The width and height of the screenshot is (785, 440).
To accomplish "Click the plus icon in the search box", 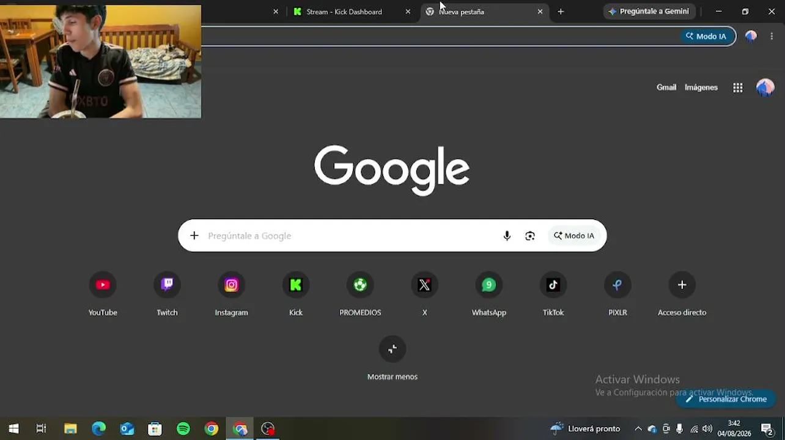I will point(194,236).
